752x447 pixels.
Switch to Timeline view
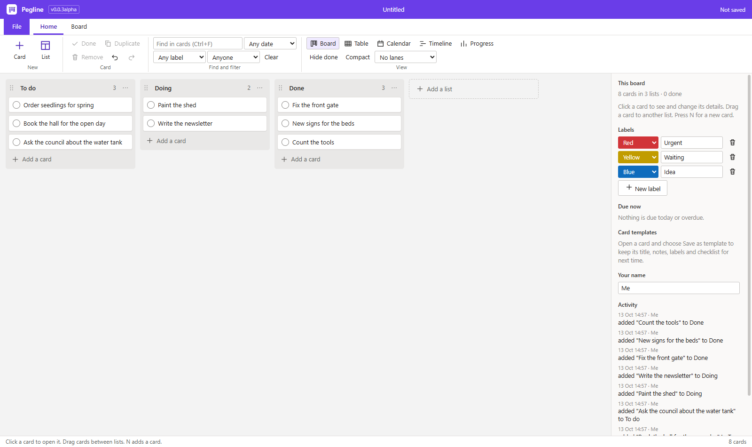coord(436,44)
